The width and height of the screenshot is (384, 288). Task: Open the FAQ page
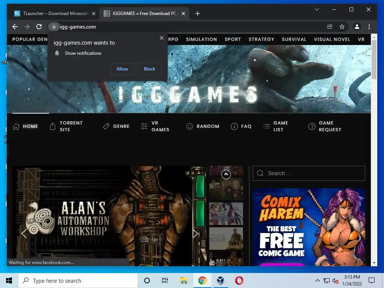pos(246,126)
